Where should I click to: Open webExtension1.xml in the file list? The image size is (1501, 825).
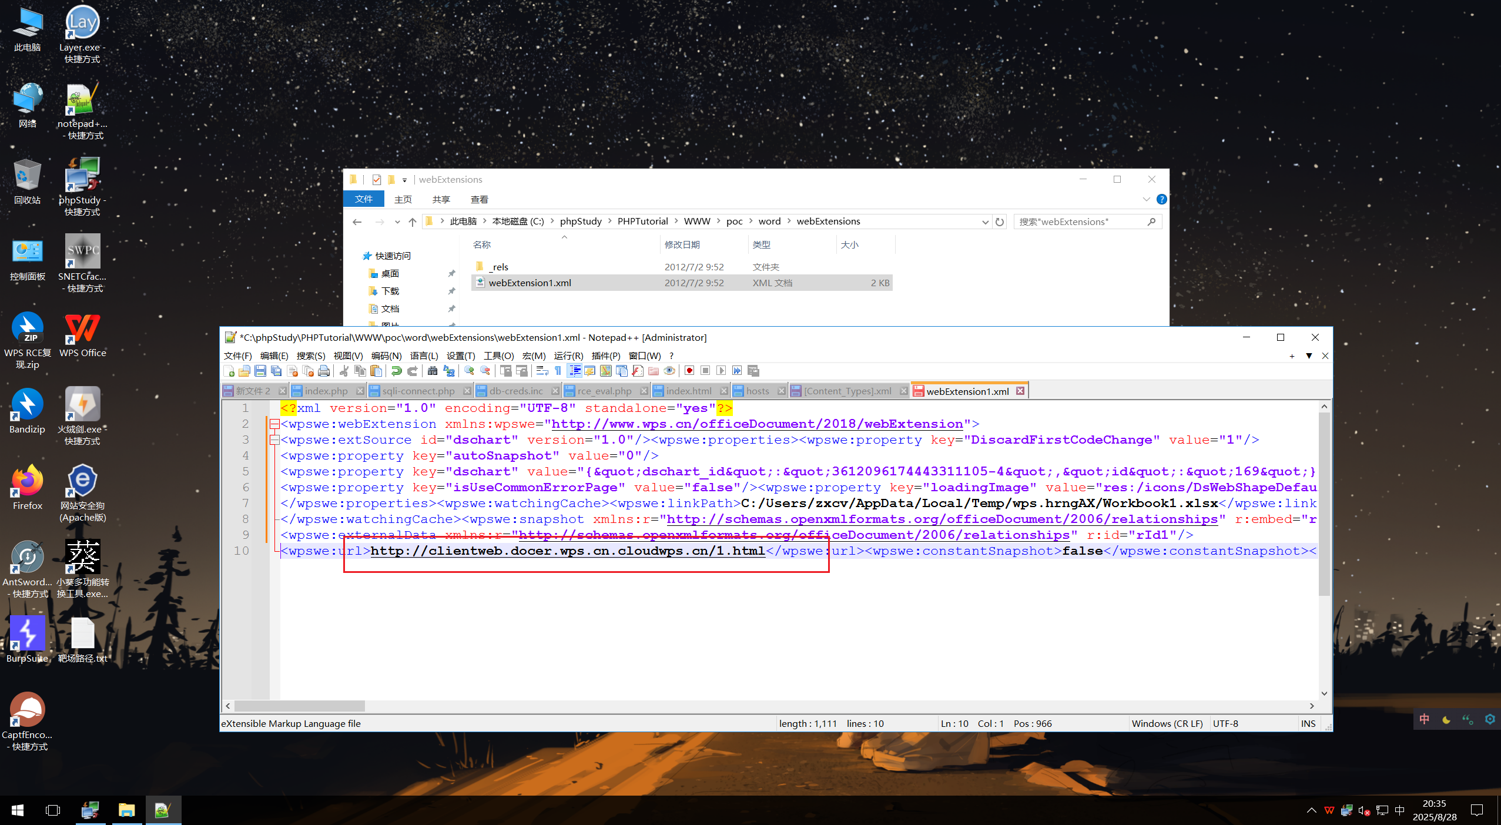(x=530, y=283)
